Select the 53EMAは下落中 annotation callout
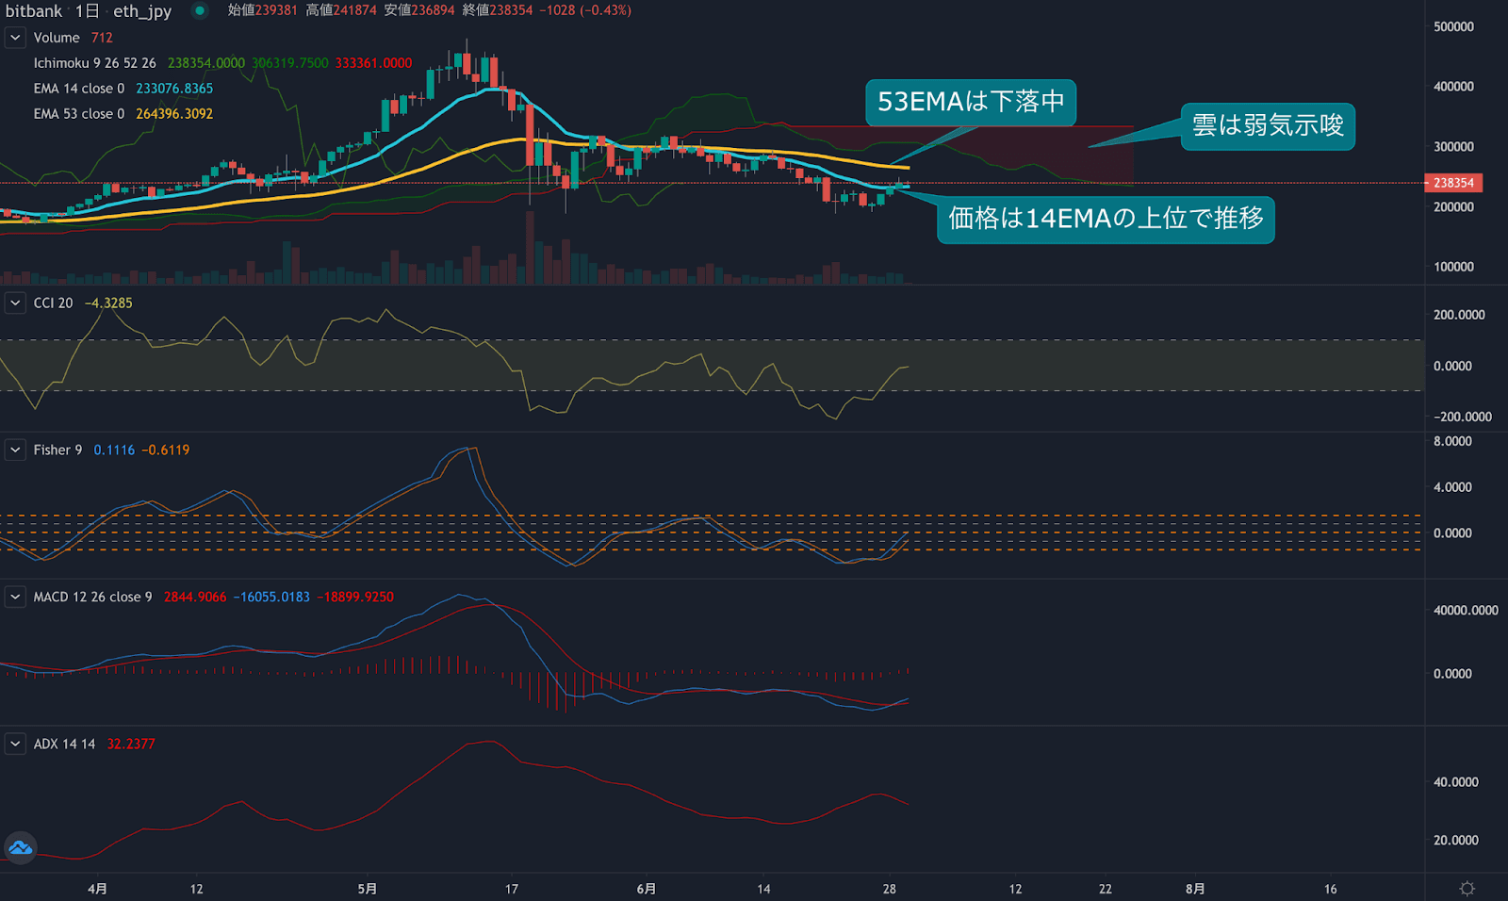Image resolution: width=1508 pixels, height=901 pixels. coord(972,103)
